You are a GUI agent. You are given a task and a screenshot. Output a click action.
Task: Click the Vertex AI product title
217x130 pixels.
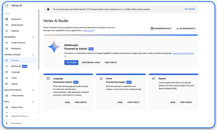tap(17, 5)
